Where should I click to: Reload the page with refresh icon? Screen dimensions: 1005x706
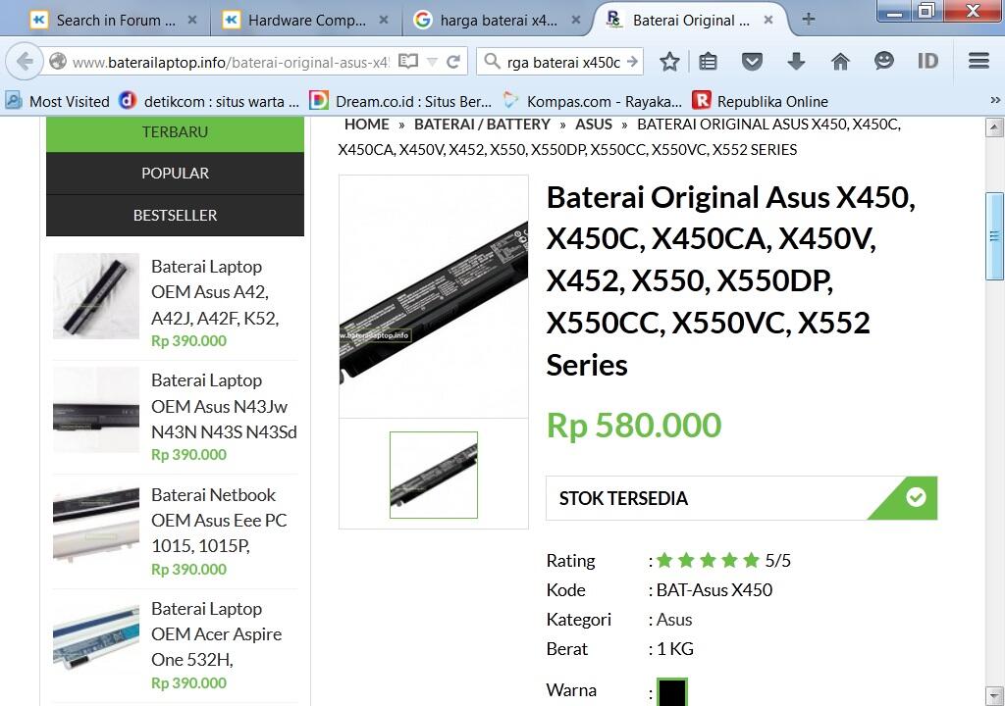pyautogui.click(x=453, y=62)
